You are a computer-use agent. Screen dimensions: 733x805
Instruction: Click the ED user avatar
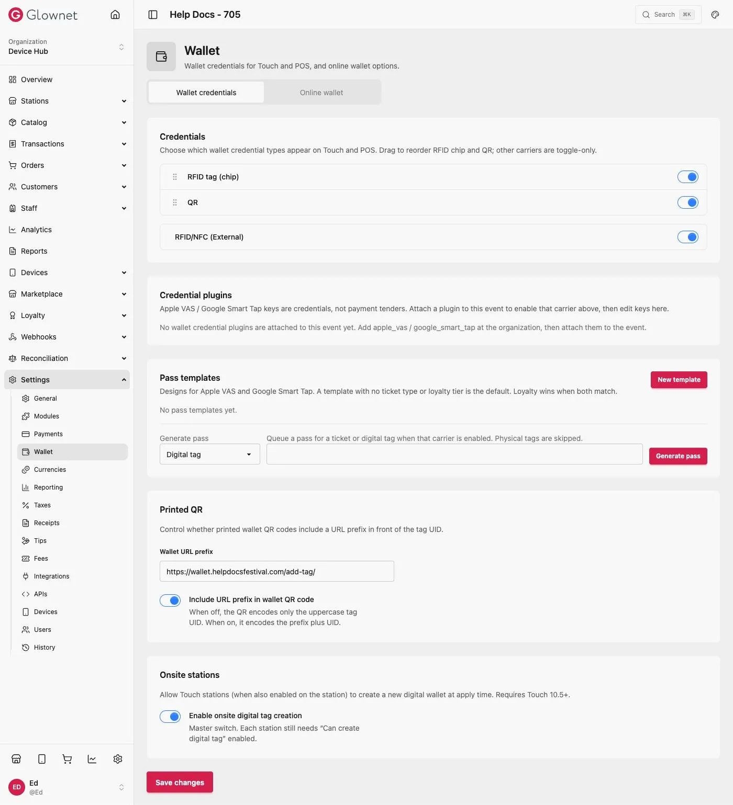click(17, 787)
